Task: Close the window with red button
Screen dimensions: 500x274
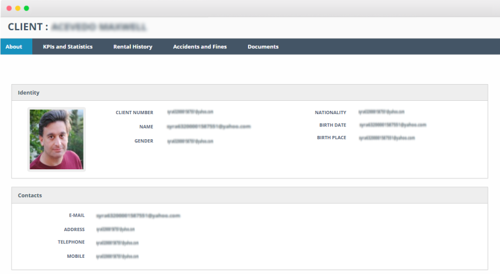Action: (9, 8)
